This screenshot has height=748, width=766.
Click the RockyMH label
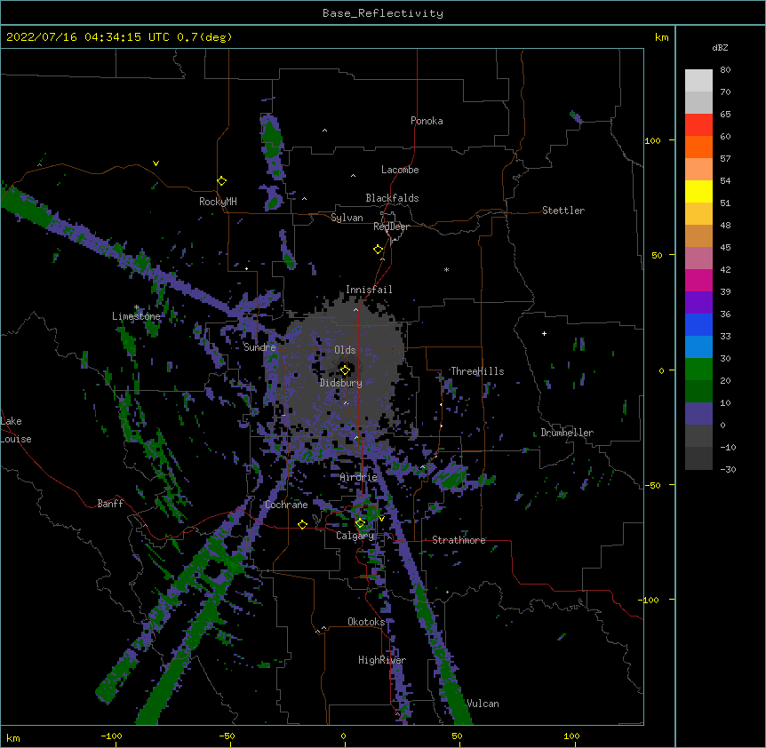pyautogui.click(x=218, y=202)
